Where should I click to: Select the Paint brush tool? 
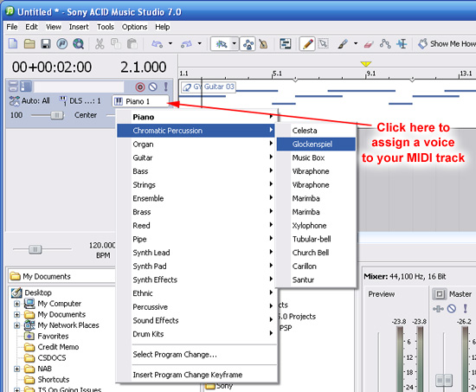click(343, 44)
